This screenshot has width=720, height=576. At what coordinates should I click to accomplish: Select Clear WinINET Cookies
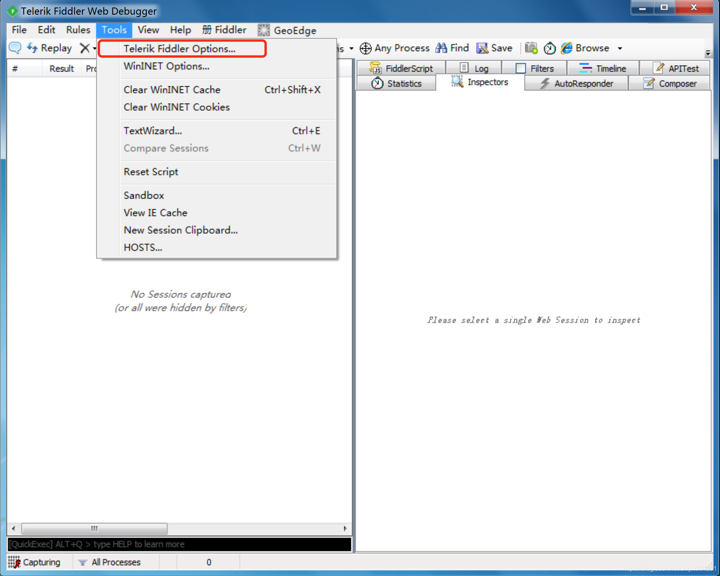tap(217, 107)
